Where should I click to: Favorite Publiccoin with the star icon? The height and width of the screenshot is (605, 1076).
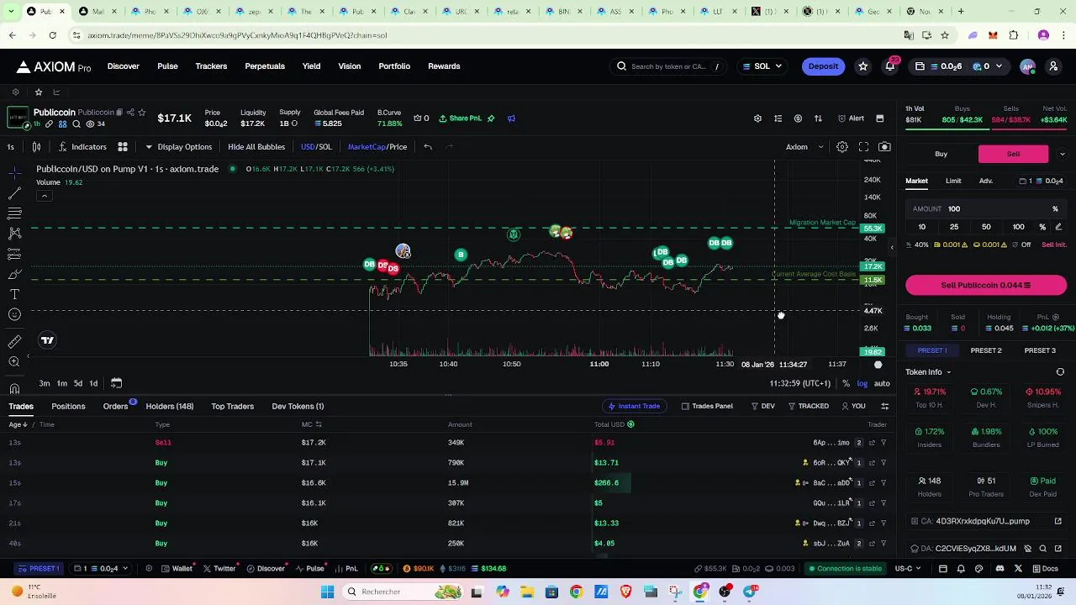point(141,113)
